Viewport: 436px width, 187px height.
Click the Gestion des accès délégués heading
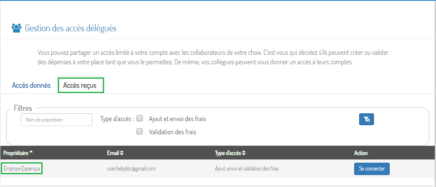coord(71,28)
